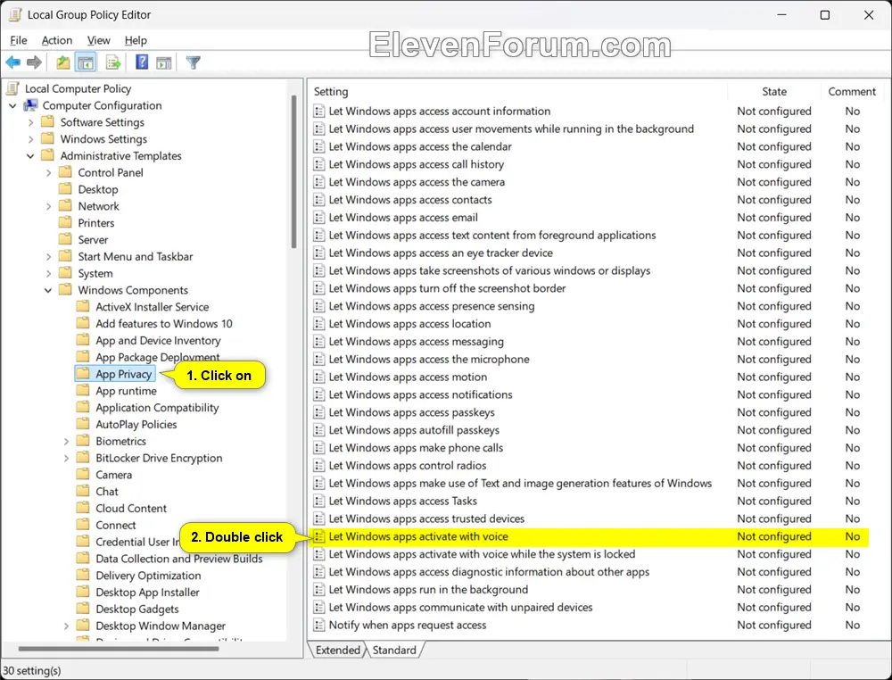Open the View menu
Image resolution: width=892 pixels, height=680 pixels.
point(98,40)
